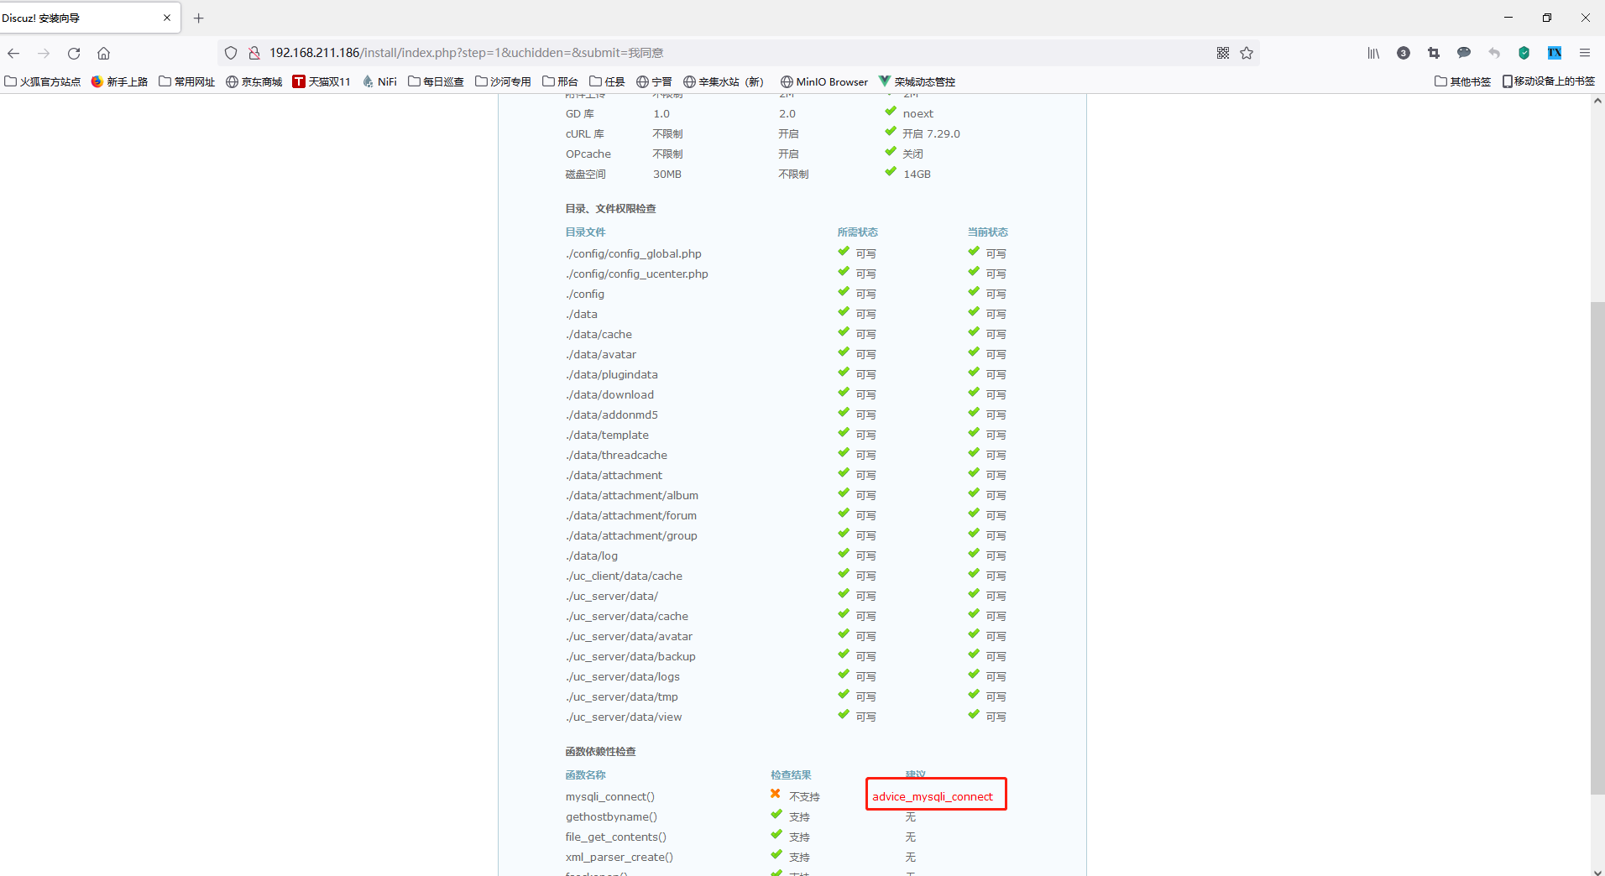The width and height of the screenshot is (1605, 876).
Task: Click the advice_mysqli_connect suggestion text
Action: point(933,796)
